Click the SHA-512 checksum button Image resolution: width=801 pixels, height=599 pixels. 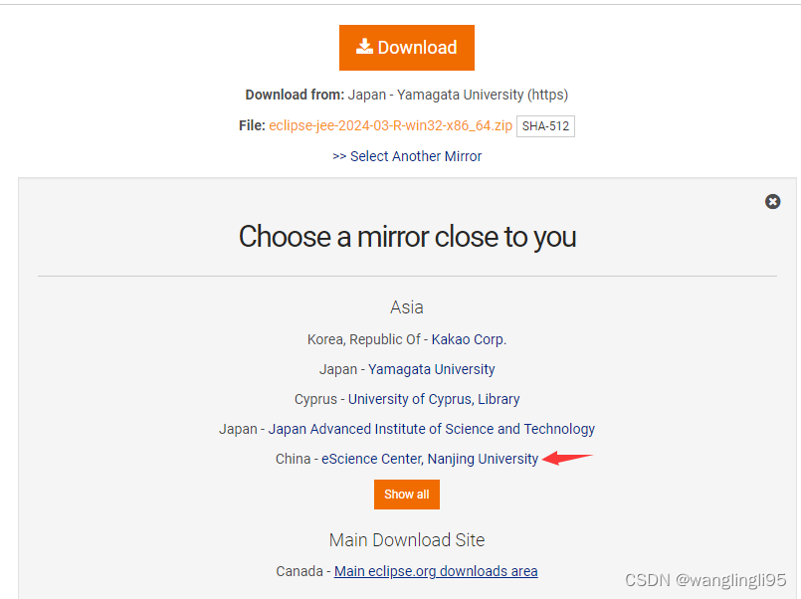coord(545,126)
